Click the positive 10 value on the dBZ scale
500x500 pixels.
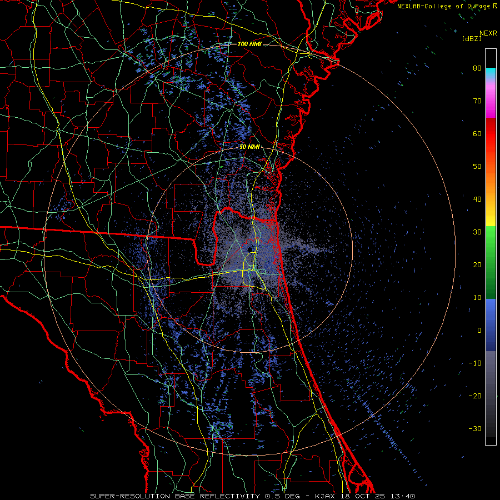pos(477,298)
